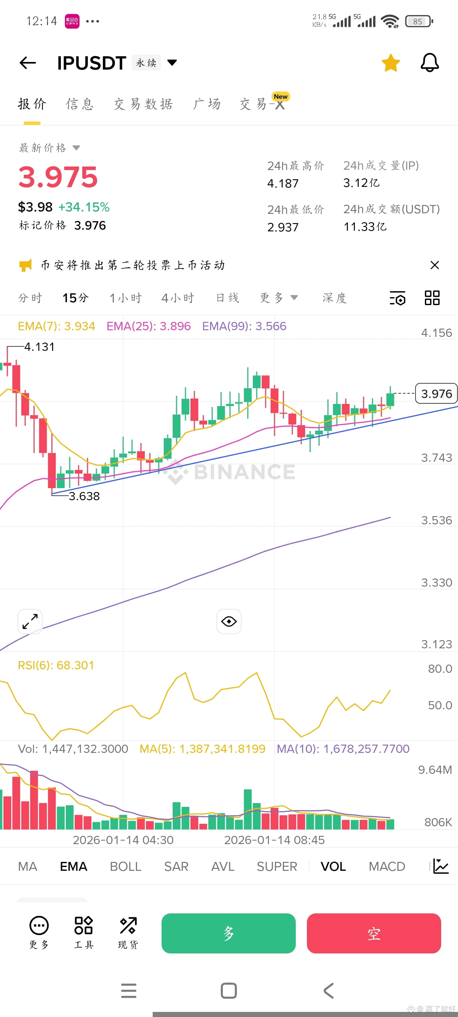Image resolution: width=458 pixels, height=1017 pixels.
Task: Tap the Vol: 1,447,132.3000 label
Action: (x=73, y=749)
